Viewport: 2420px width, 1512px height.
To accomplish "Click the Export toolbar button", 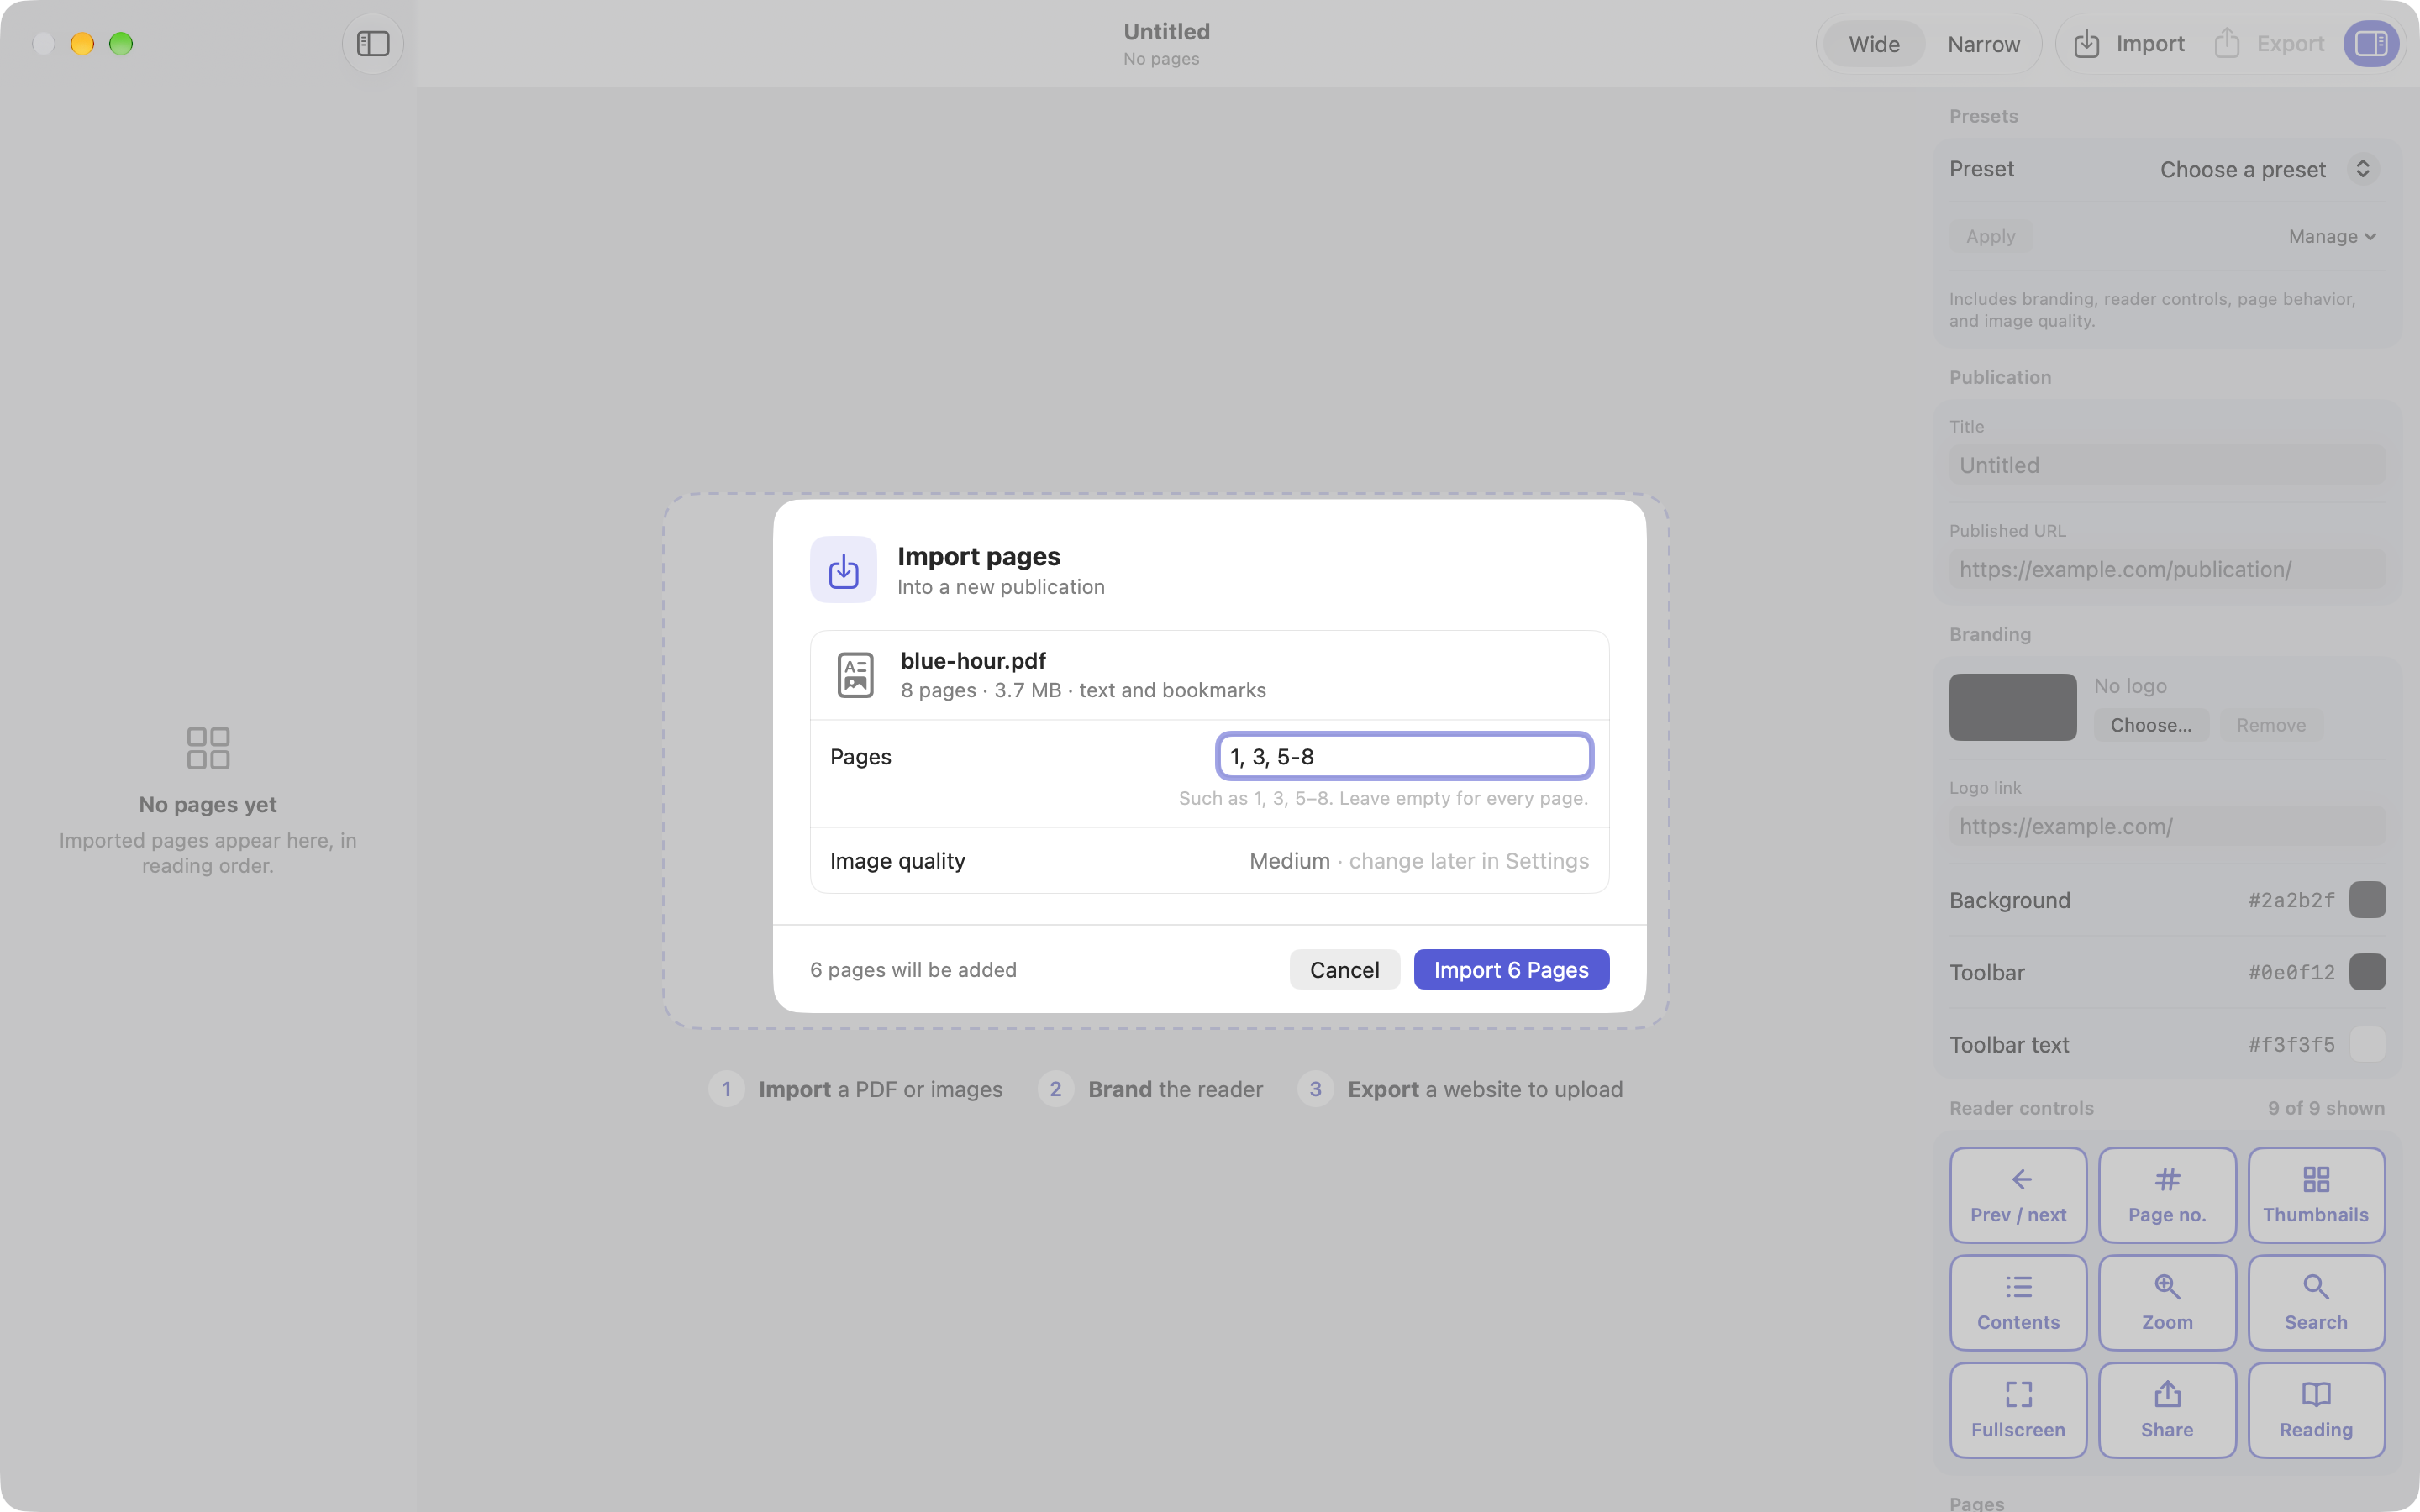I will (x=2269, y=44).
